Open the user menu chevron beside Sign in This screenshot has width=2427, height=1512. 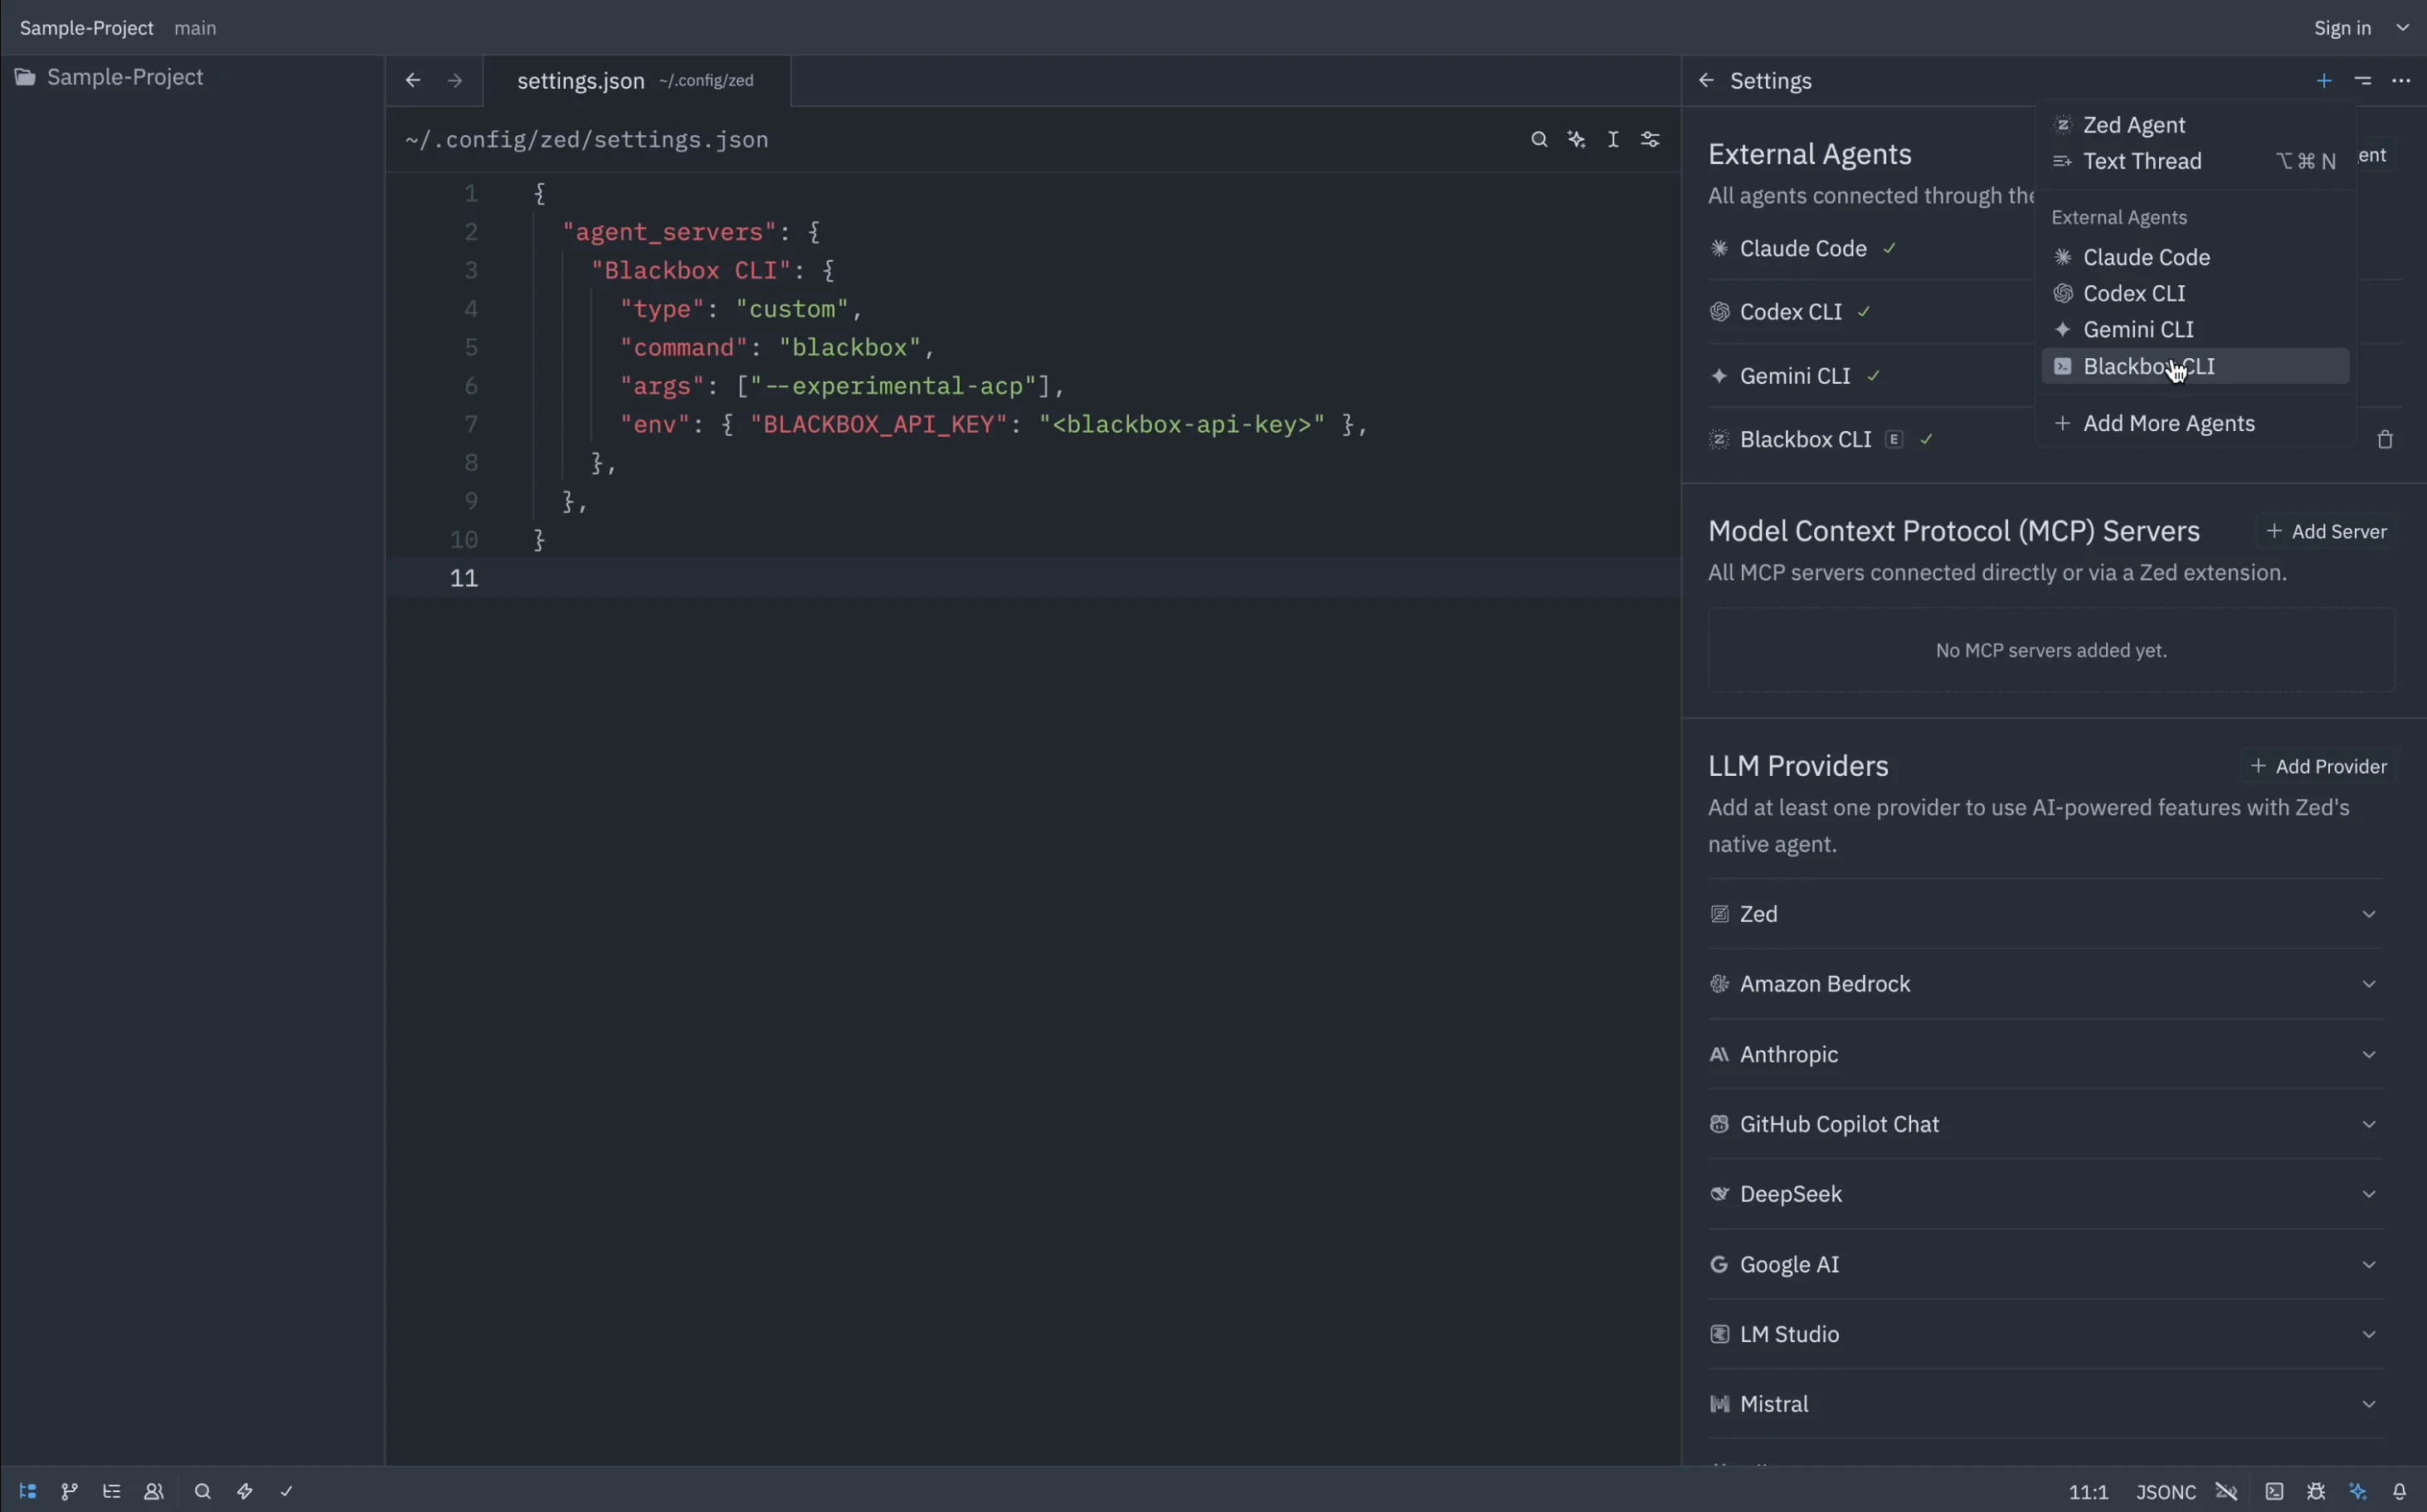pyautogui.click(x=2403, y=28)
